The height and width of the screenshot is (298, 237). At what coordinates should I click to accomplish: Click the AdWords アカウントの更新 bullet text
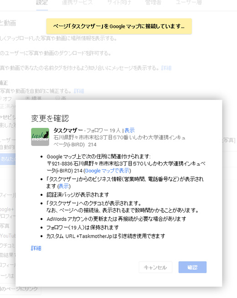pyautogui.click(x=116, y=219)
